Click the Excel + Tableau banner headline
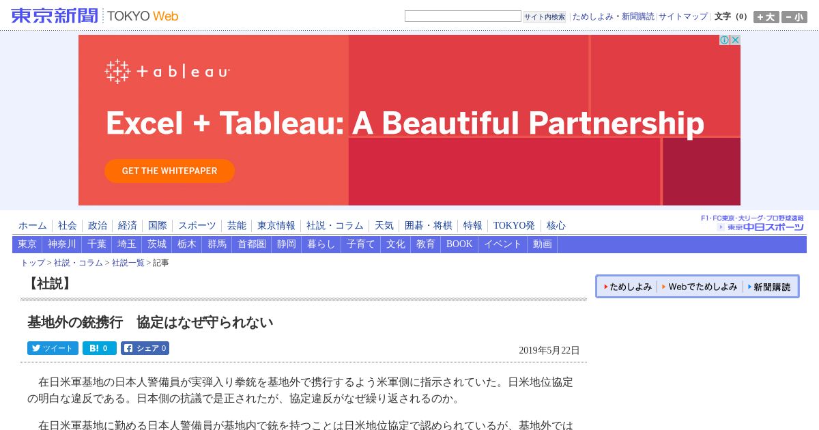 [x=405, y=124]
